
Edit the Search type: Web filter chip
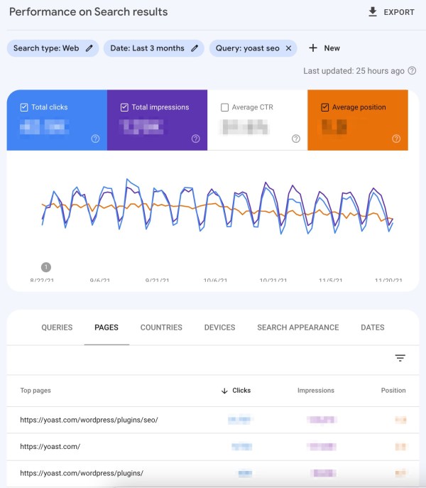coord(53,48)
